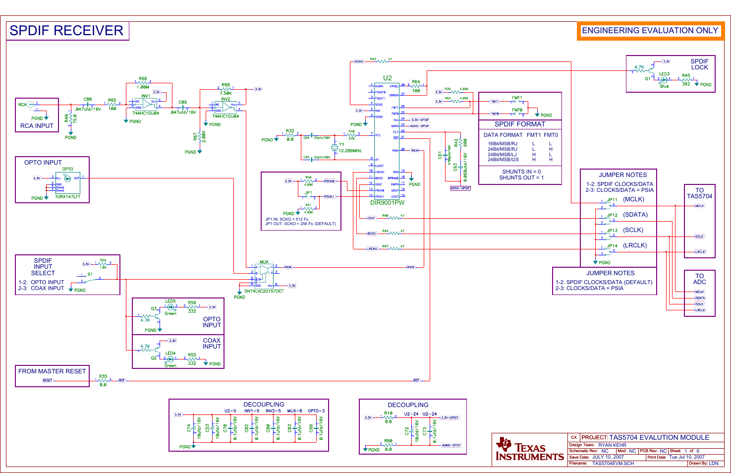Click the TO ADC connector label
Image resolution: width=731 pixels, height=473 pixels.
tap(700, 279)
